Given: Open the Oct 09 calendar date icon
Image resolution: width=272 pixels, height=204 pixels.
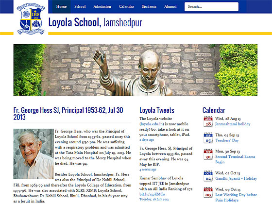Looking at the screenshot, I should point(208,192).
